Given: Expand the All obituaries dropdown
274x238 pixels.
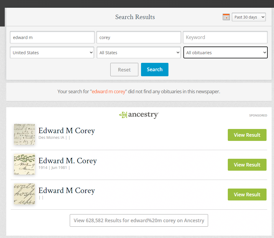Looking at the screenshot, I should click(x=225, y=52).
